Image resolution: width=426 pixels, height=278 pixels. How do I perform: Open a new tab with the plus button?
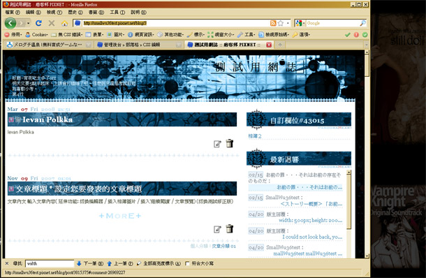point(280,45)
